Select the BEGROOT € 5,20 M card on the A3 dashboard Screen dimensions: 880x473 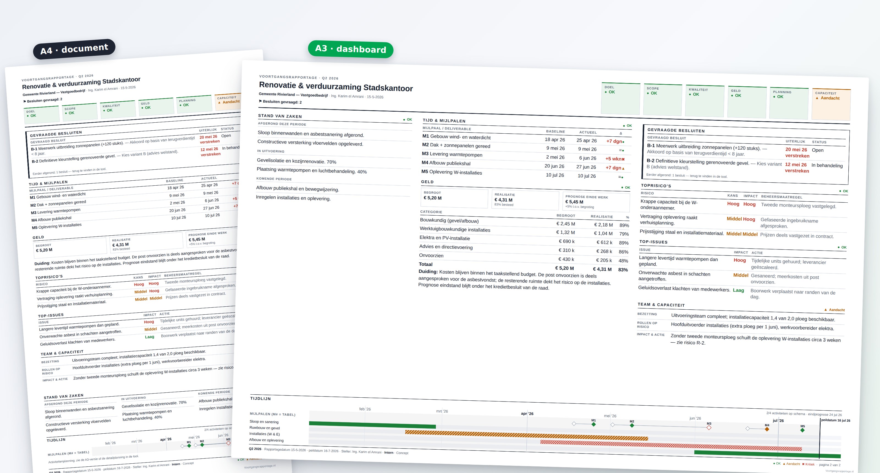[454, 198]
